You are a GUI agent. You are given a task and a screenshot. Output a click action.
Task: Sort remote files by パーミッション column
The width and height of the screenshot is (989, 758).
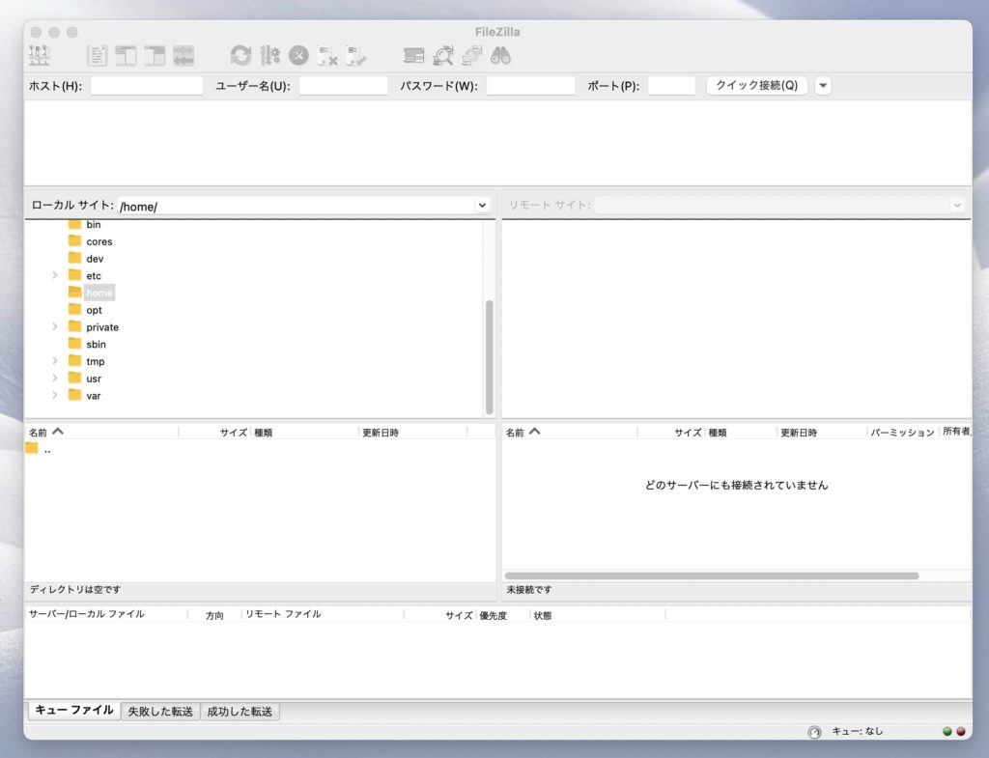coord(903,432)
